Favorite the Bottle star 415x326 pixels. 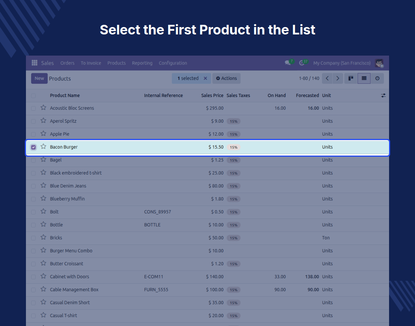pyautogui.click(x=43, y=224)
